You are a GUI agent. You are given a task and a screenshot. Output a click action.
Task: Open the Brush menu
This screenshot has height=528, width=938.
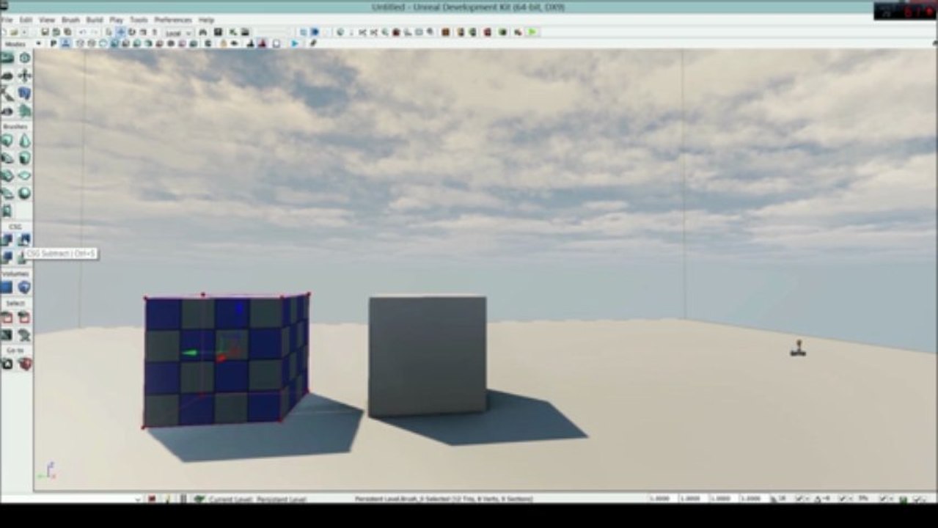[x=70, y=20]
